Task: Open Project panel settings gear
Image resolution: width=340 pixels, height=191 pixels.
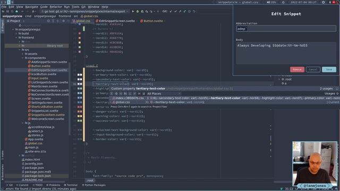Action: point(63,21)
